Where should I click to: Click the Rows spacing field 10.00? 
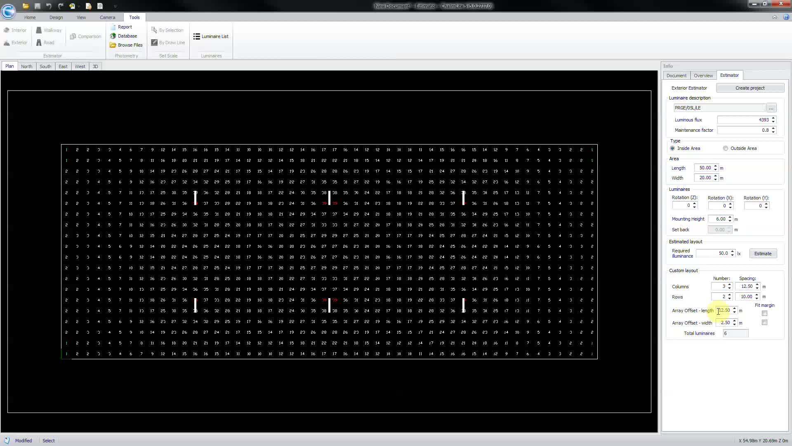point(745,297)
